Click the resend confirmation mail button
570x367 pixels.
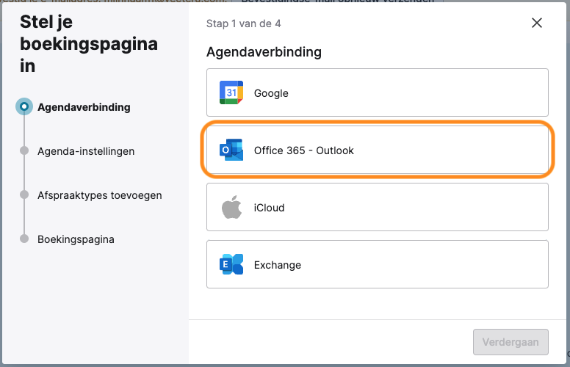click(x=338, y=1)
